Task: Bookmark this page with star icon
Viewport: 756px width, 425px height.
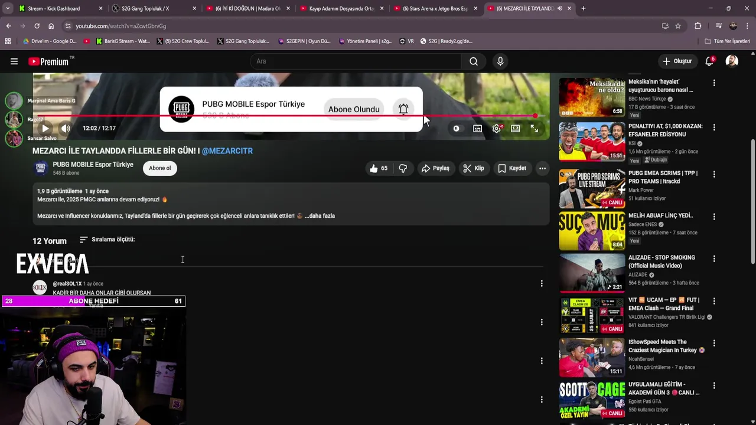Action: pos(678,26)
